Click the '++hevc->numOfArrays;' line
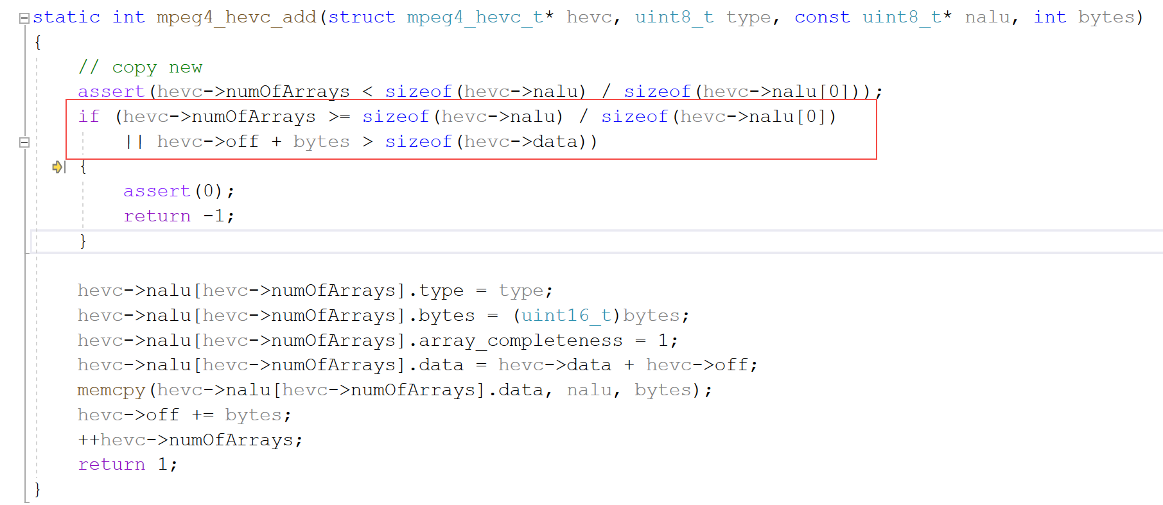 (x=190, y=440)
